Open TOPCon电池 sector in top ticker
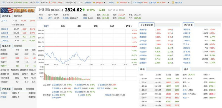Viewport: 222px width, 108px height. pos(137,2)
